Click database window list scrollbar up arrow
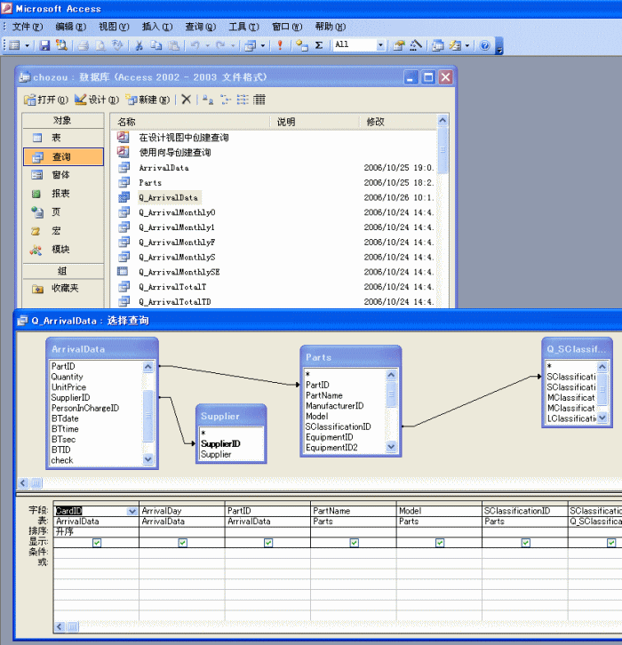The image size is (622, 645). (443, 121)
